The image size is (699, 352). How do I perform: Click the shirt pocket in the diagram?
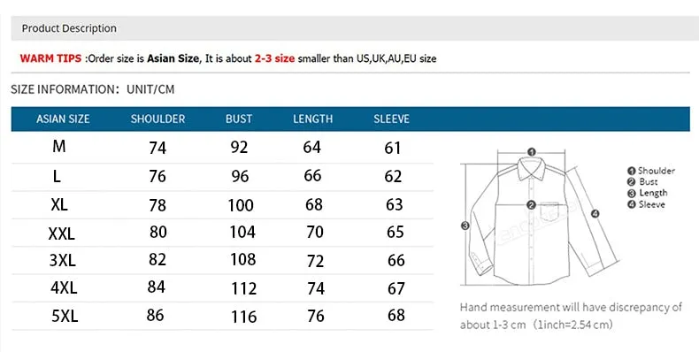[549, 210]
